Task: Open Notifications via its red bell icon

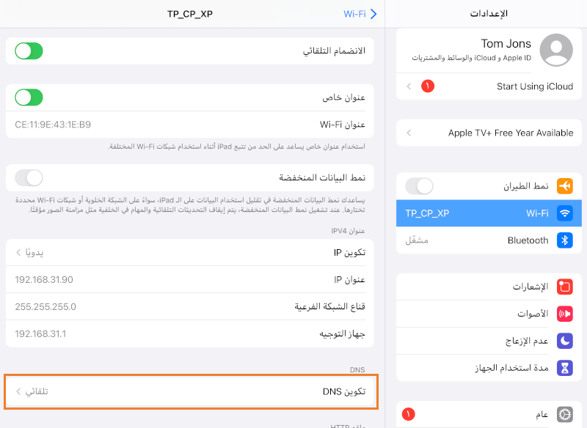Action: pyautogui.click(x=565, y=286)
